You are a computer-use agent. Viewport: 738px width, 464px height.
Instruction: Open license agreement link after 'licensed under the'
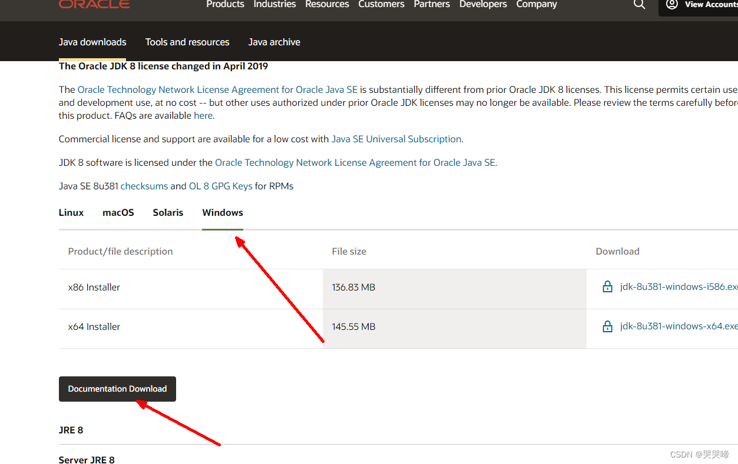tap(355, 162)
